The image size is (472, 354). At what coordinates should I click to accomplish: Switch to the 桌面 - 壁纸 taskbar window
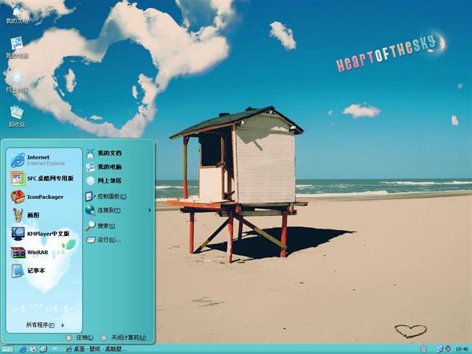[x=97, y=349]
